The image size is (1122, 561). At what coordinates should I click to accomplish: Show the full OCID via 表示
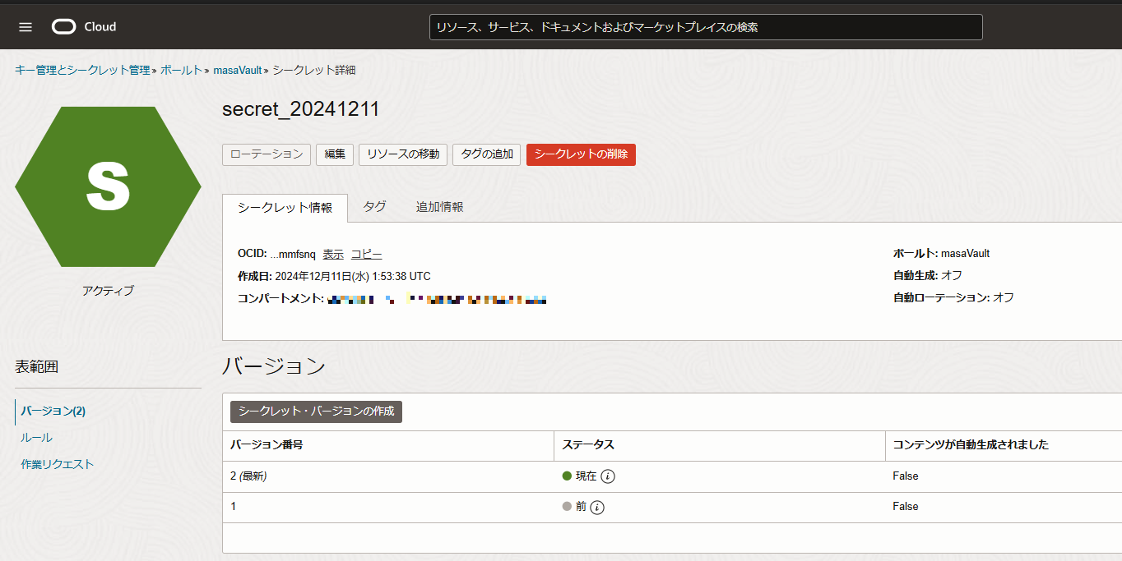point(333,255)
